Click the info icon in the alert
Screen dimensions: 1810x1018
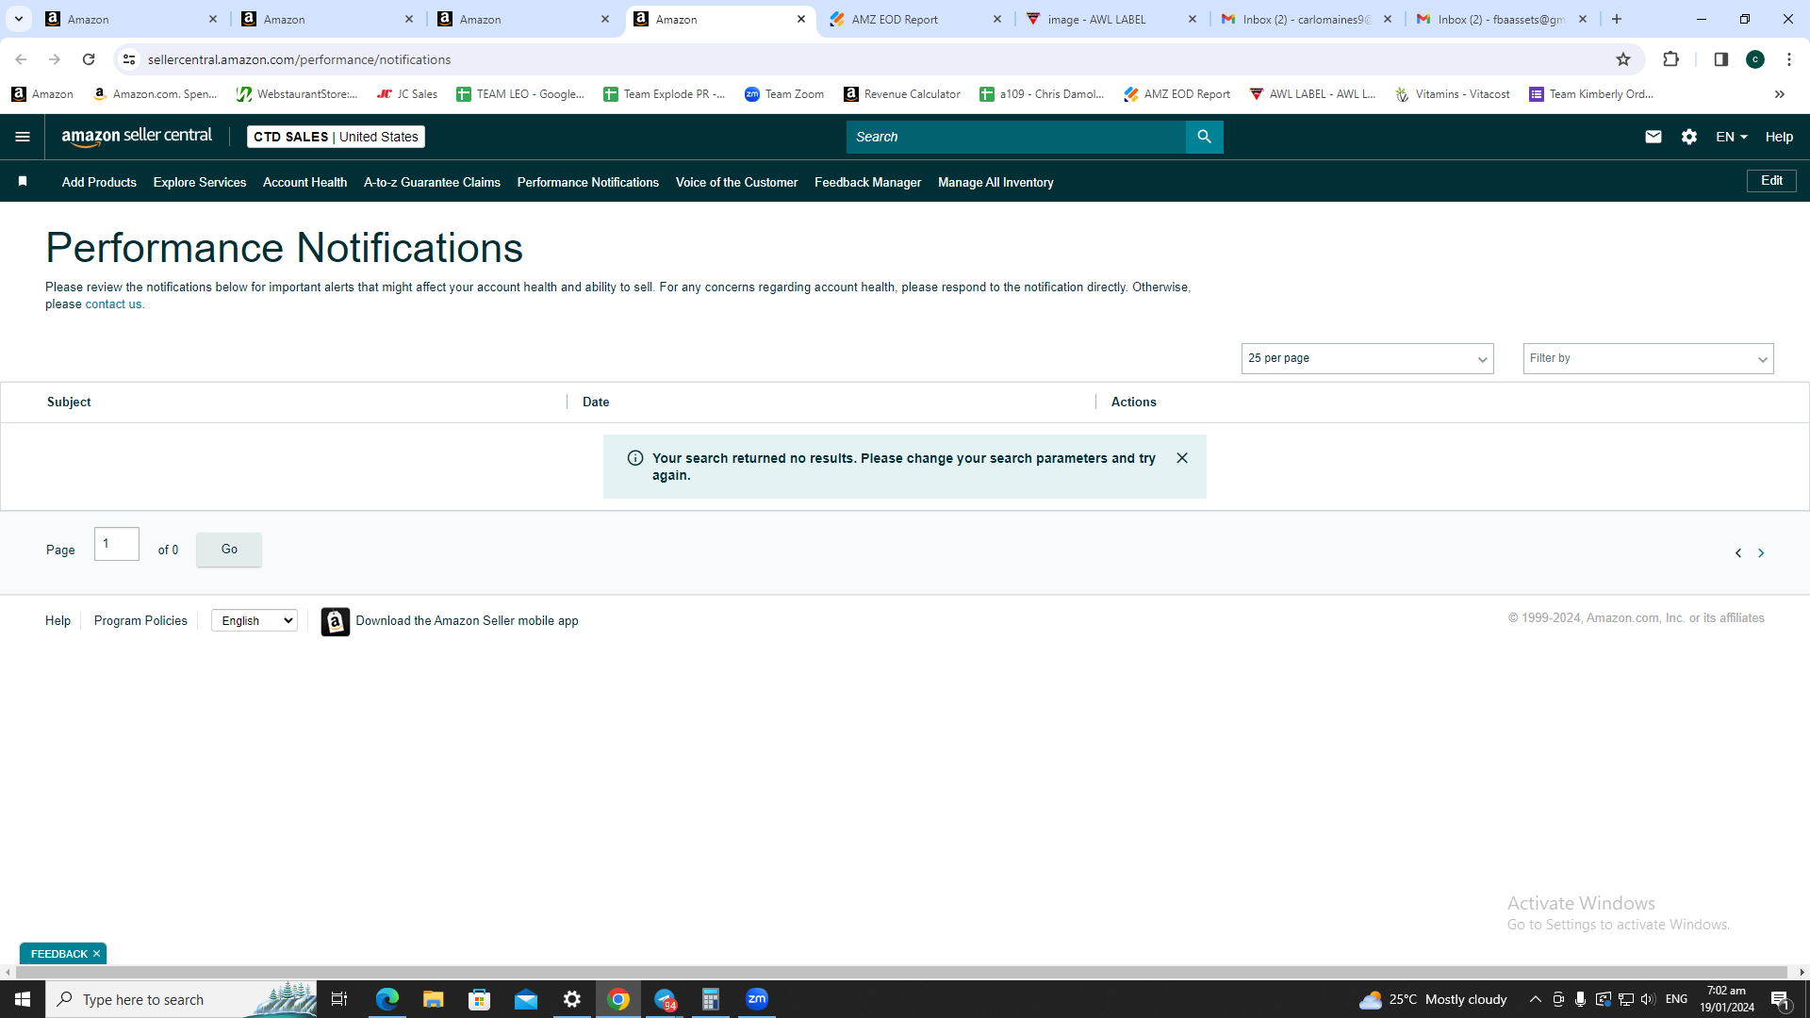point(635,458)
